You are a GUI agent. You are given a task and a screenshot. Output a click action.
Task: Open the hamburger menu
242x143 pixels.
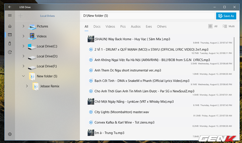coord(10,15)
